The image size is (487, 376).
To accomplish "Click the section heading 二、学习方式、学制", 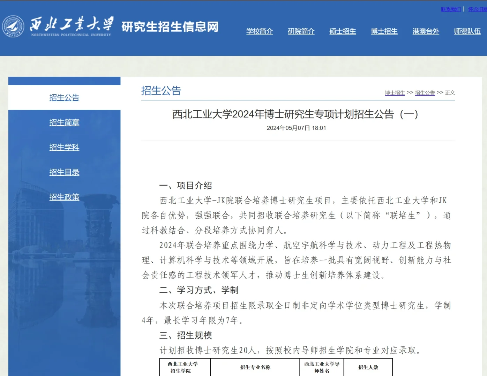I will 199,290.
